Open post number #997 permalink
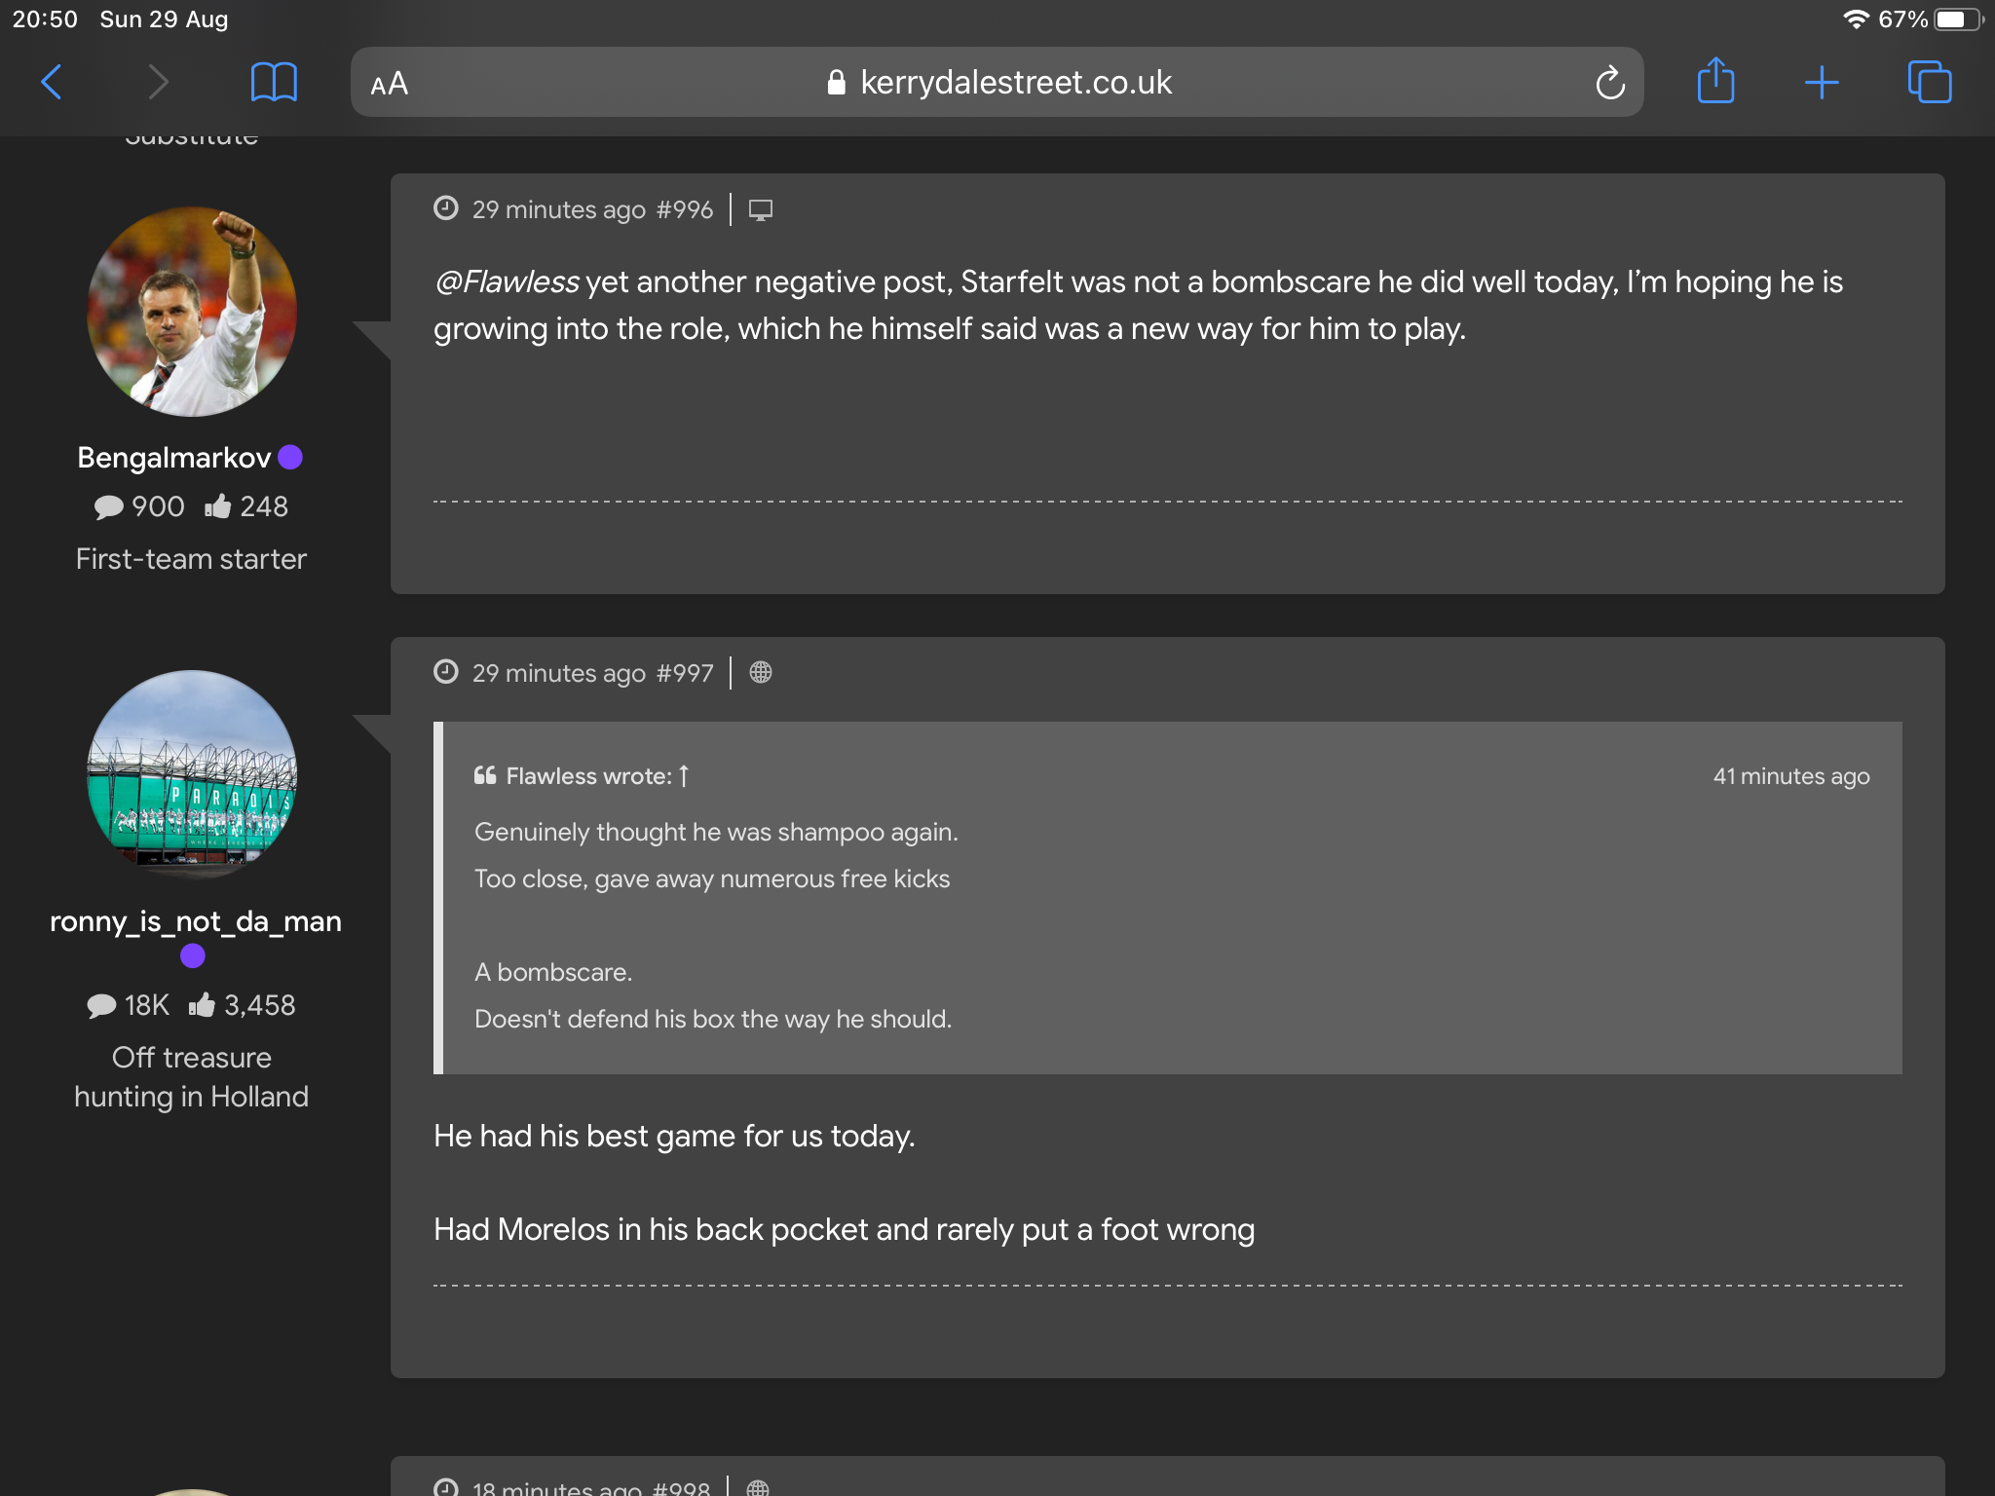This screenshot has width=1995, height=1496. (x=684, y=673)
